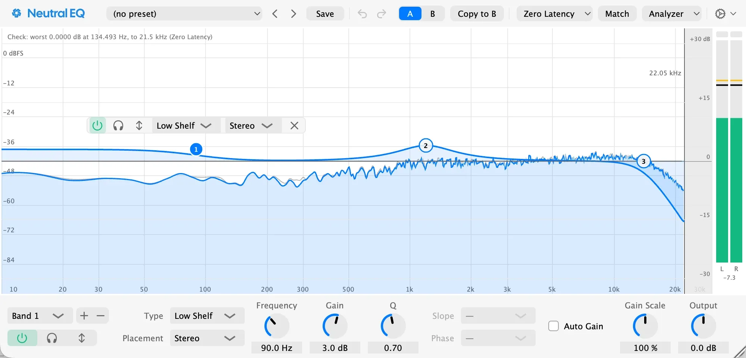Select band node 3 on curve
Viewport: 746px width, 358px height.
643,161
